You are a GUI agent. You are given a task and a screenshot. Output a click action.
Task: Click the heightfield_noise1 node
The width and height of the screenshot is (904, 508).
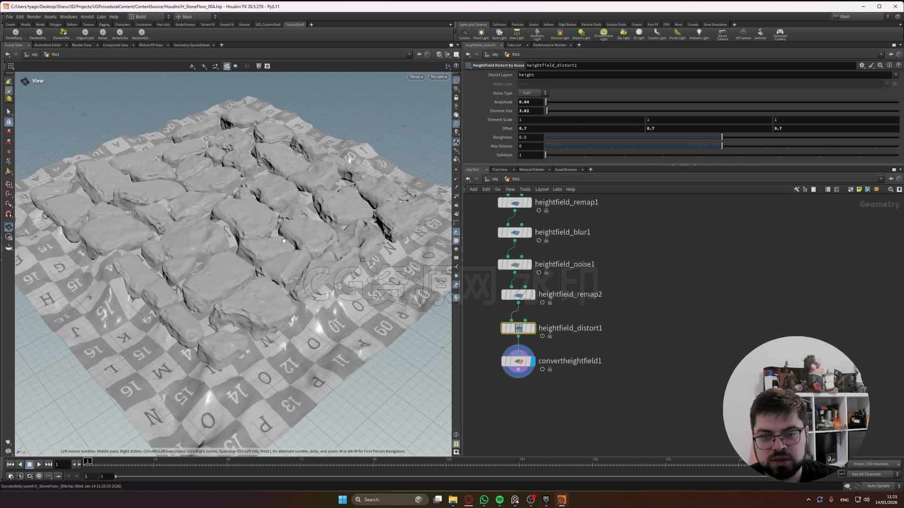[x=515, y=264]
